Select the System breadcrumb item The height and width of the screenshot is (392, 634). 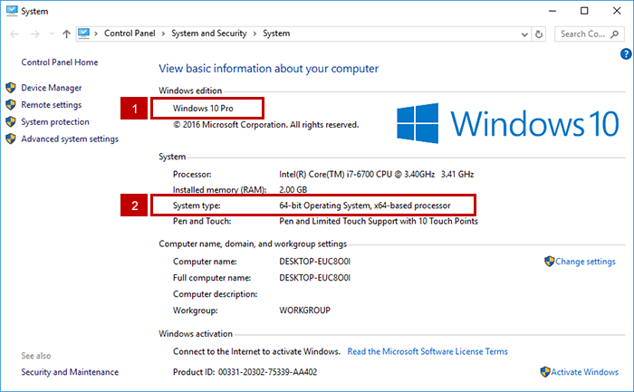[276, 33]
